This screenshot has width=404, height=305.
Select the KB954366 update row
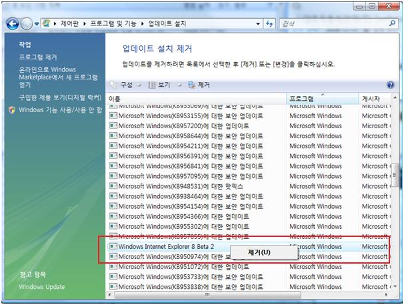pos(249,216)
